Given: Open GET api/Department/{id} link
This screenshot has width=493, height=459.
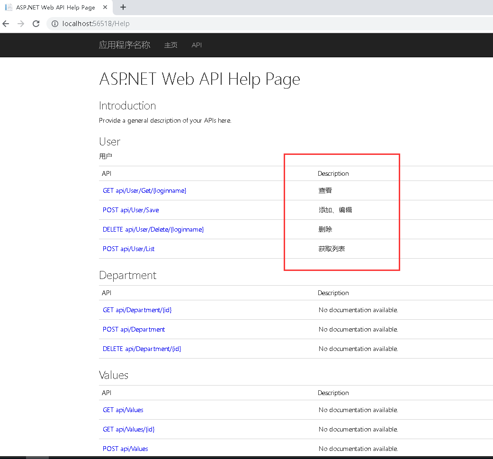Looking at the screenshot, I should click(x=137, y=310).
